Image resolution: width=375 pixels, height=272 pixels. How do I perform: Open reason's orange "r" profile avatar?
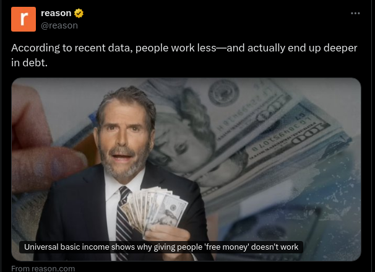click(24, 19)
